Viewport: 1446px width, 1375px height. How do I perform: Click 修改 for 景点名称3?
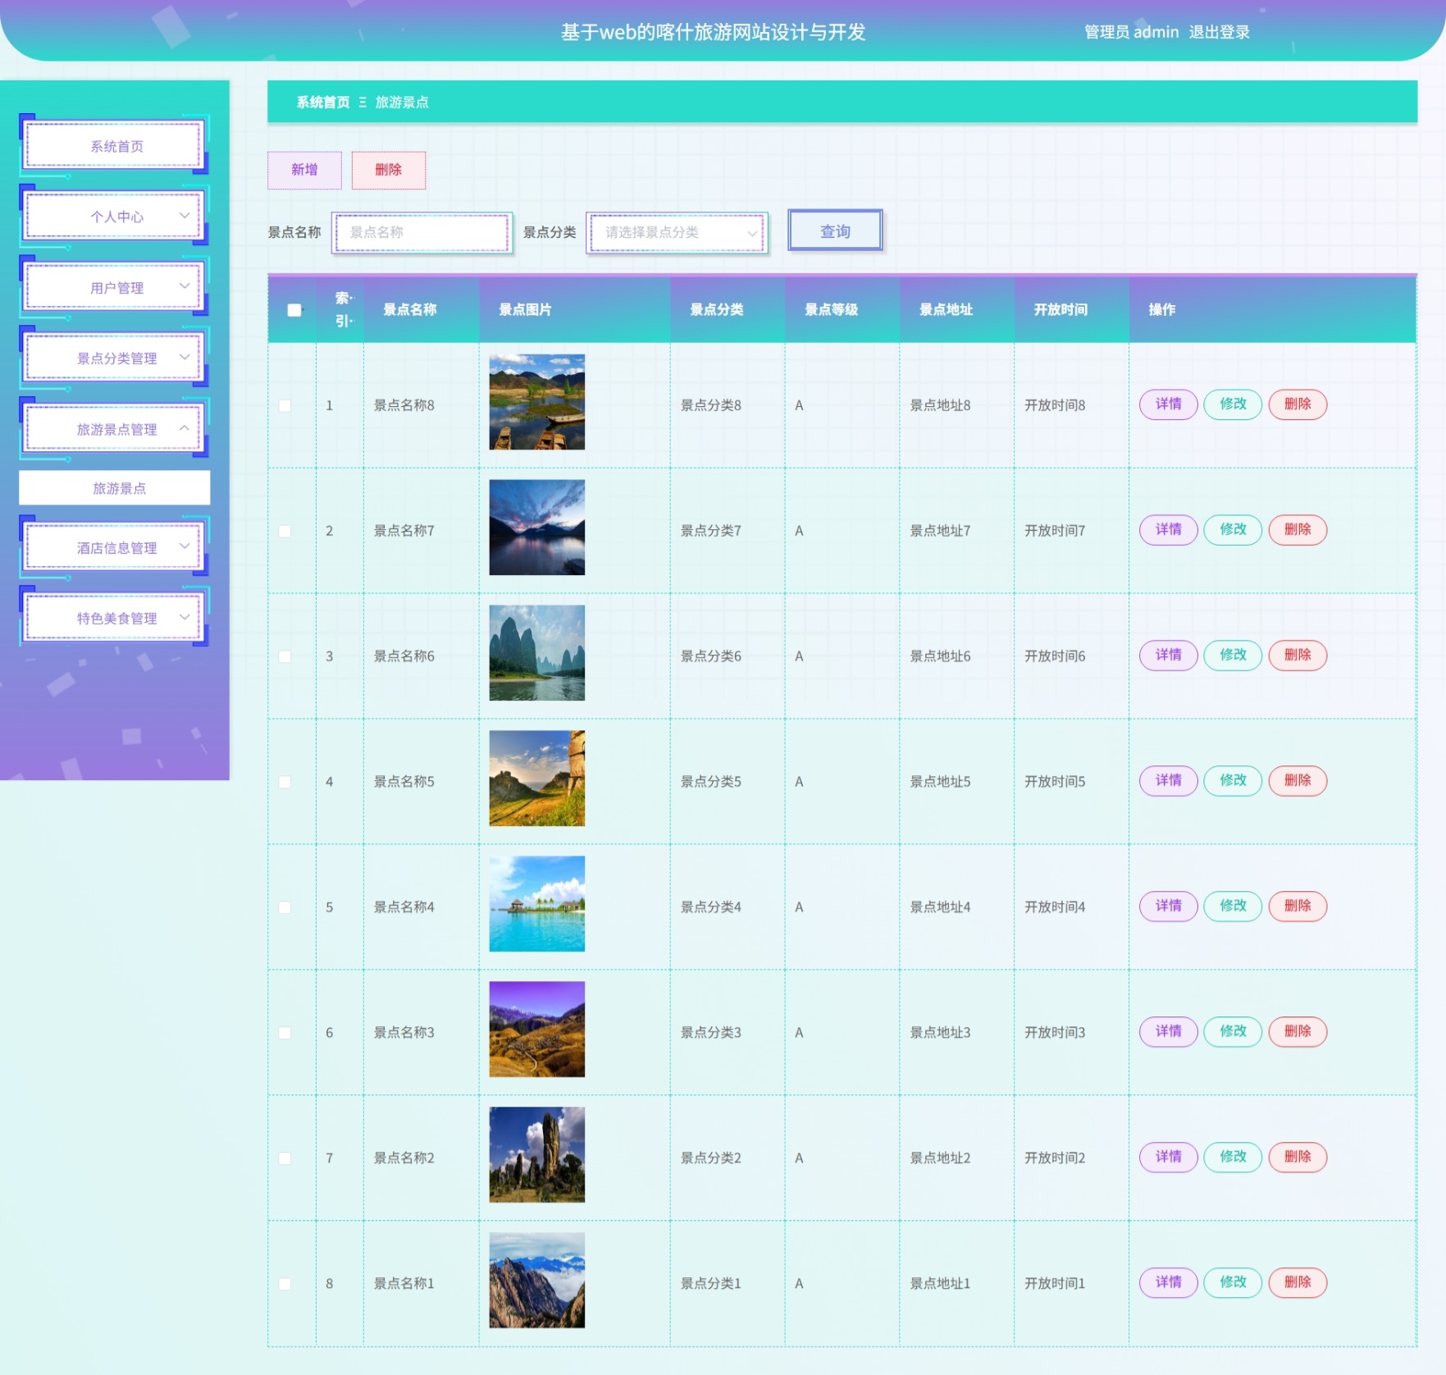(x=1233, y=1032)
